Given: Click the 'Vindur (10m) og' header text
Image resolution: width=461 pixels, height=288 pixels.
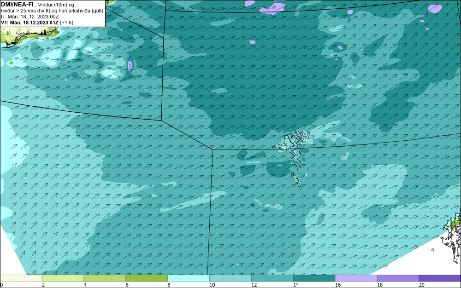Looking at the screenshot, I should [56, 5].
